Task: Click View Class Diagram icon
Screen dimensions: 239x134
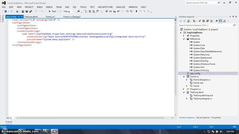Action: tap(224, 21)
